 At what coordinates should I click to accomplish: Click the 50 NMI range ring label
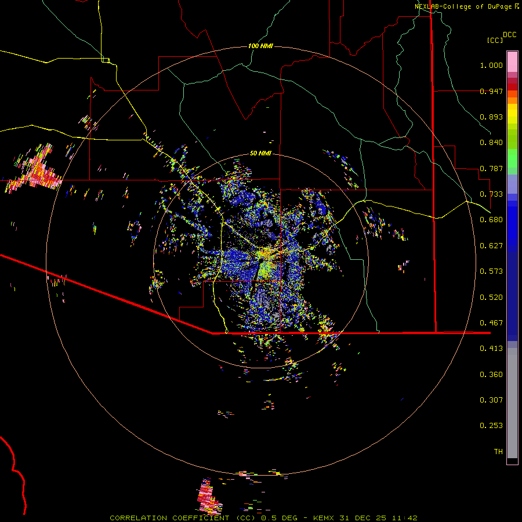coord(260,153)
